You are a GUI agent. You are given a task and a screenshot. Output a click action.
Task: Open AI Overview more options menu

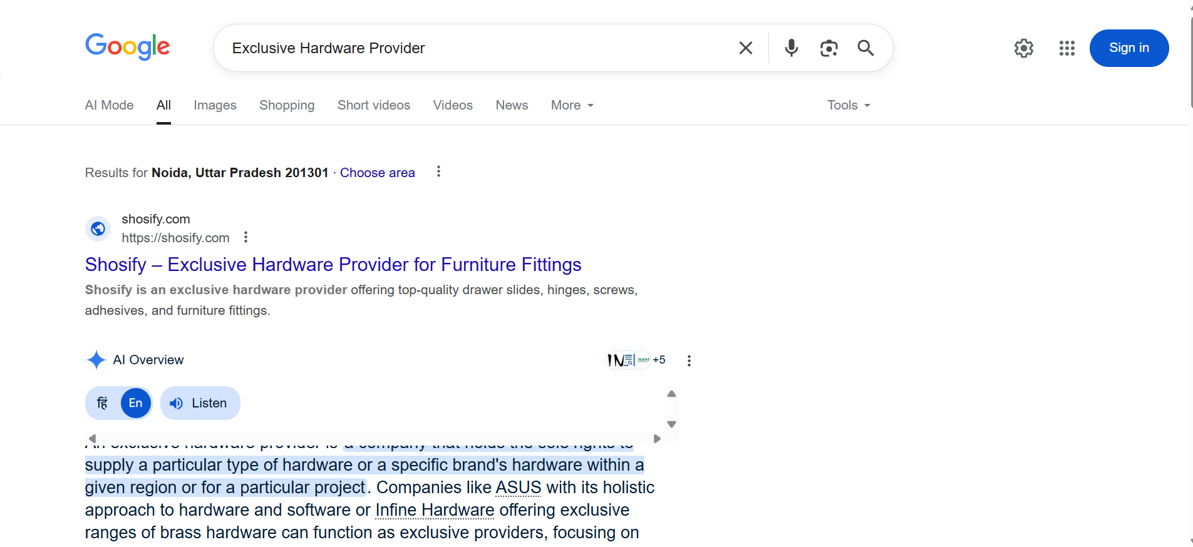click(689, 360)
